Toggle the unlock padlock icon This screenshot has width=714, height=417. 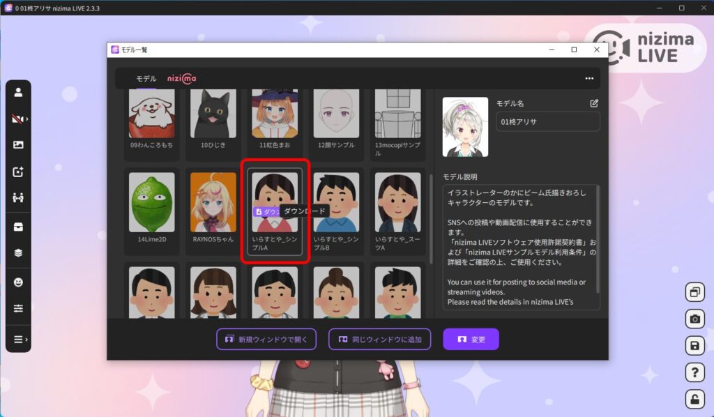click(x=694, y=400)
